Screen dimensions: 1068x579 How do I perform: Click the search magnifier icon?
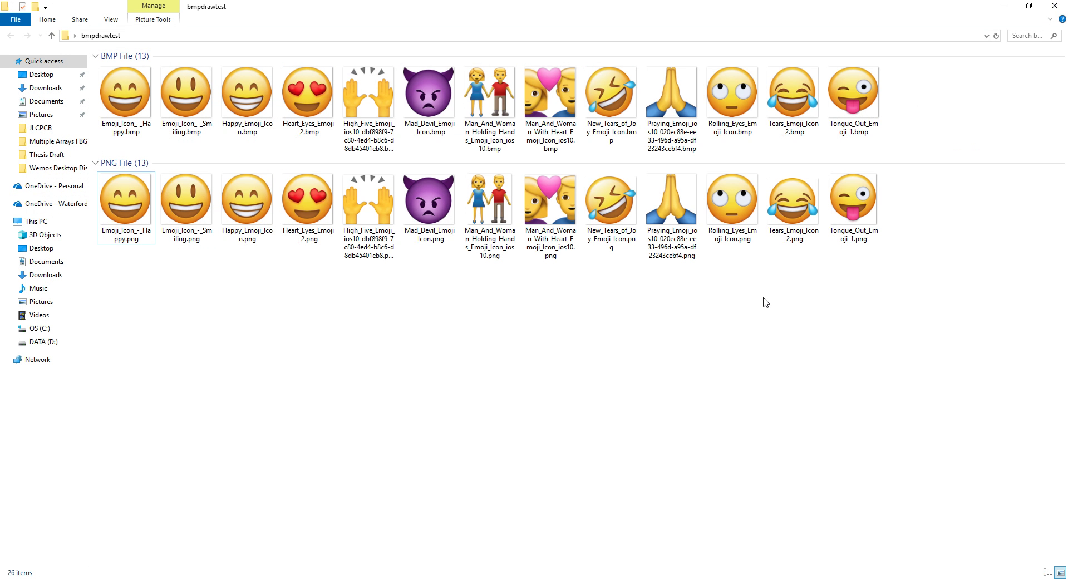point(1054,36)
